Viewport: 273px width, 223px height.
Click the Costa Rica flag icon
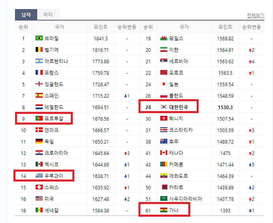pyautogui.click(x=164, y=130)
